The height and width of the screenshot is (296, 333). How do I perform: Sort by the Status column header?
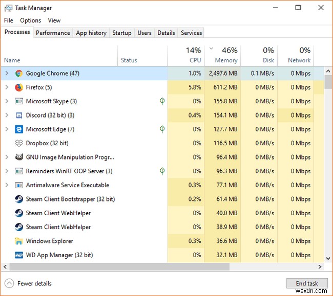[143, 56]
